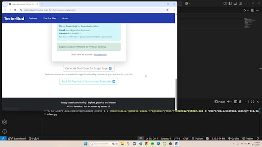Open File Explorer from taskbar
The width and height of the screenshot is (262, 147).
pos(123,144)
